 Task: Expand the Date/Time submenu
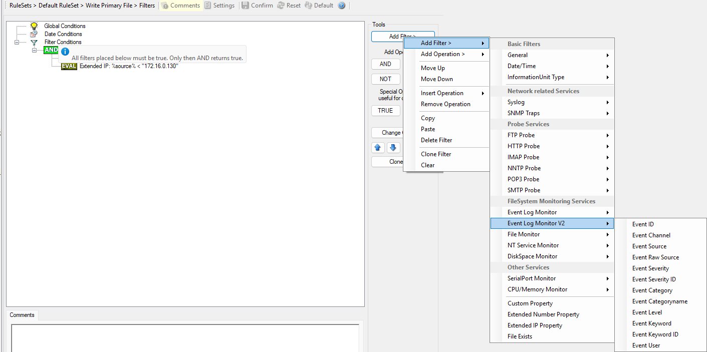552,66
